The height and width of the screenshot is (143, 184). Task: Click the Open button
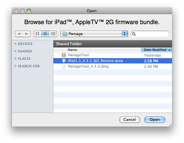coord(155,119)
